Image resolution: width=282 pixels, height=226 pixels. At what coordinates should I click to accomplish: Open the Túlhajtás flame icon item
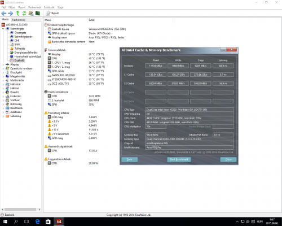click(x=12, y=49)
